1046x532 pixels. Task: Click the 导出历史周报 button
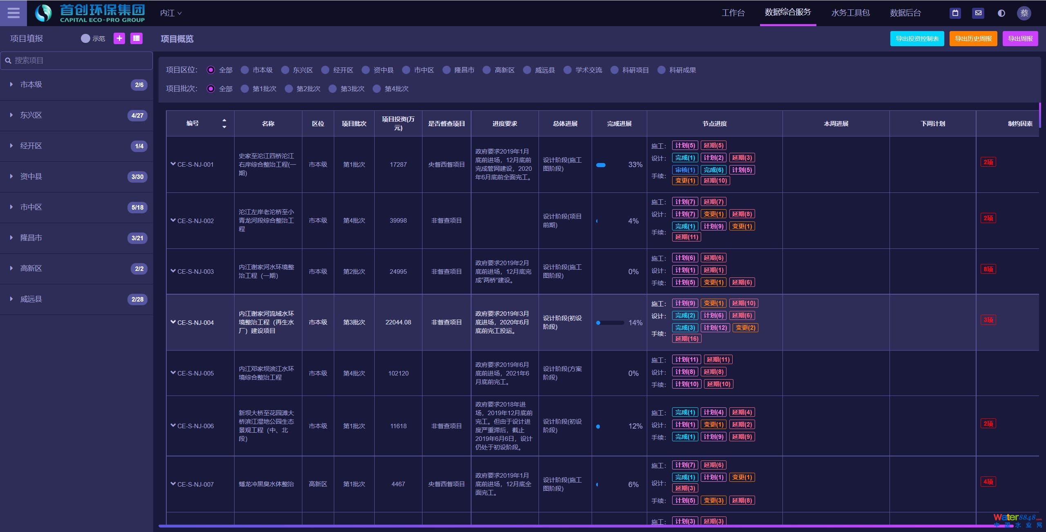pos(973,39)
